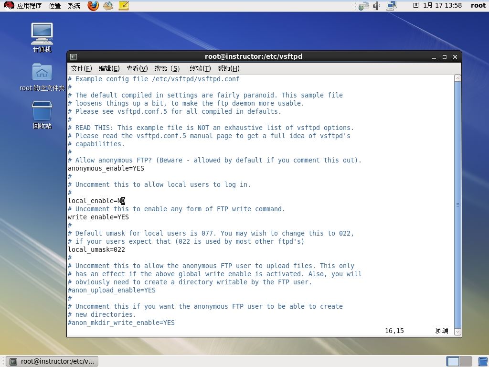
Task: Click the date and time clock
Action: tap(437, 6)
